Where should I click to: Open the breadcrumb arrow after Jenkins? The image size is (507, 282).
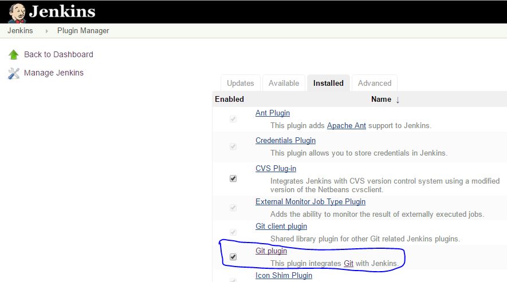point(46,31)
